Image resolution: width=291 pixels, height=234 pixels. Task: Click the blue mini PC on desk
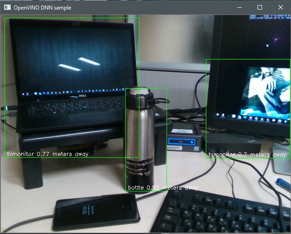coord(184,137)
